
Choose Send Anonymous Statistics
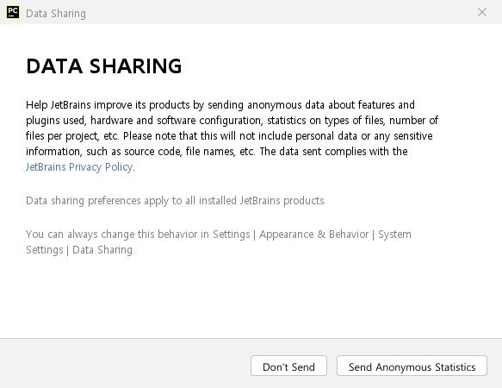point(412,366)
